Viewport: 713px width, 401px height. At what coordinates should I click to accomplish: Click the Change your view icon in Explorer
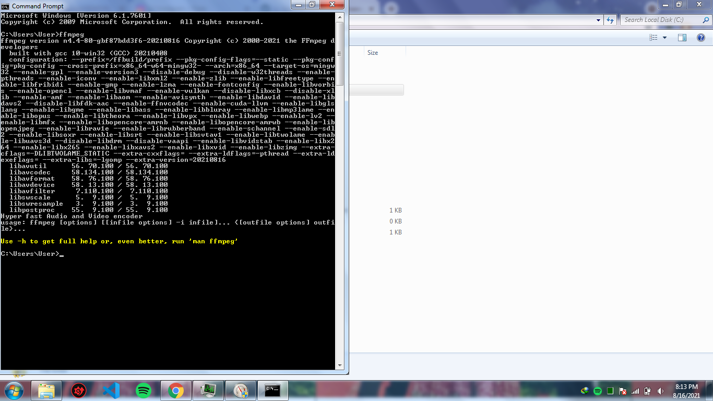653,38
